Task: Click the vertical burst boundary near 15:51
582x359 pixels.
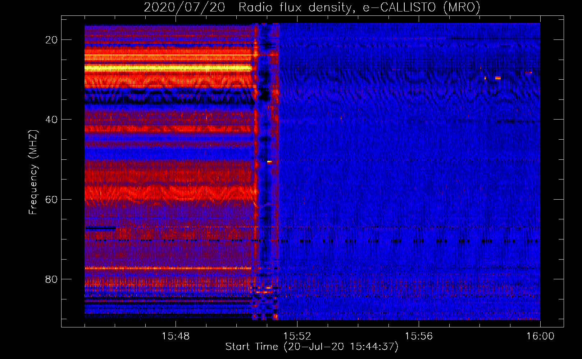Action: (x=266, y=171)
